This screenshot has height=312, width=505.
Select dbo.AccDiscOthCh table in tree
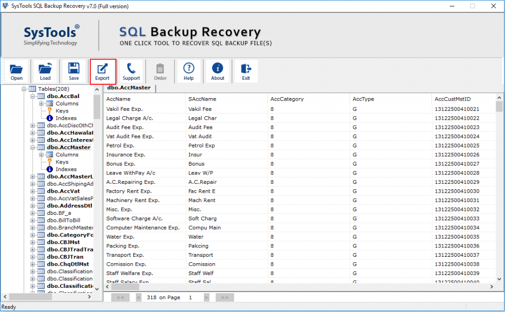70,125
